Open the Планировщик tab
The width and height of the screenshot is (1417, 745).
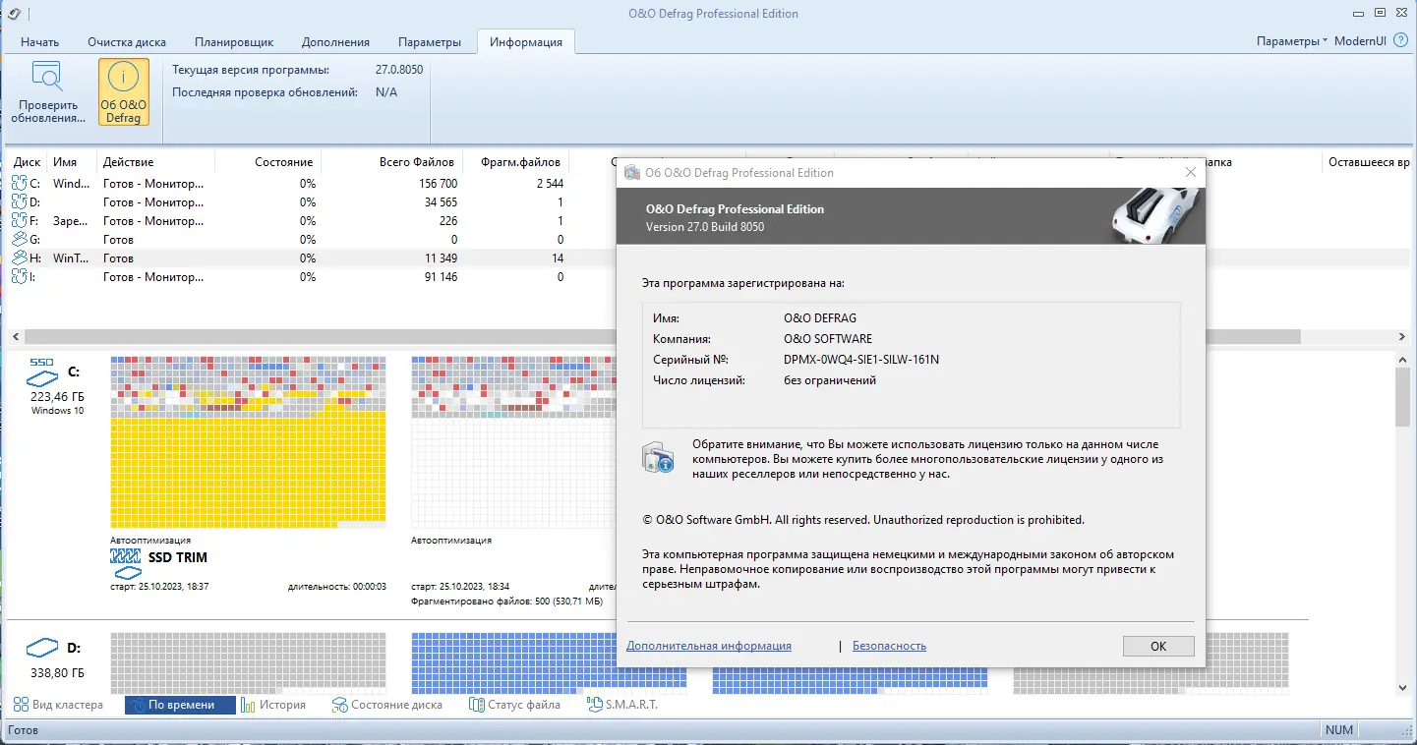(x=234, y=42)
